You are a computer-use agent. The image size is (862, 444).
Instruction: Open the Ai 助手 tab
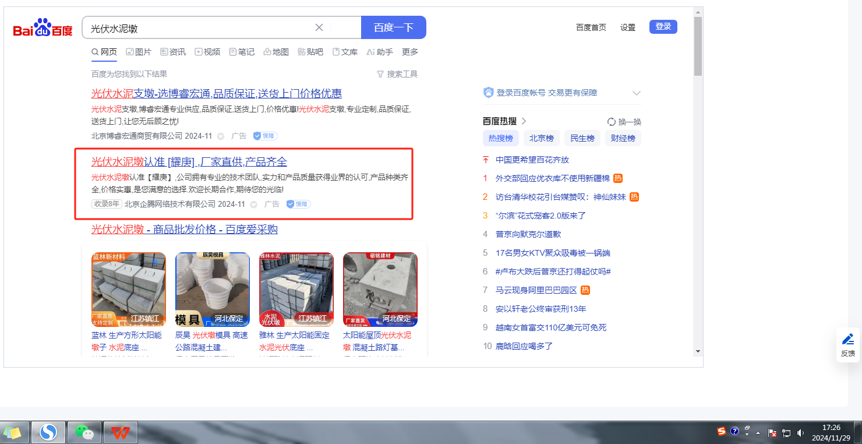[380, 52]
